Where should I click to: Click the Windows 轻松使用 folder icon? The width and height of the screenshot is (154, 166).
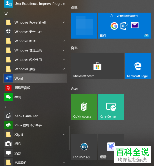click(x=8, y=59)
